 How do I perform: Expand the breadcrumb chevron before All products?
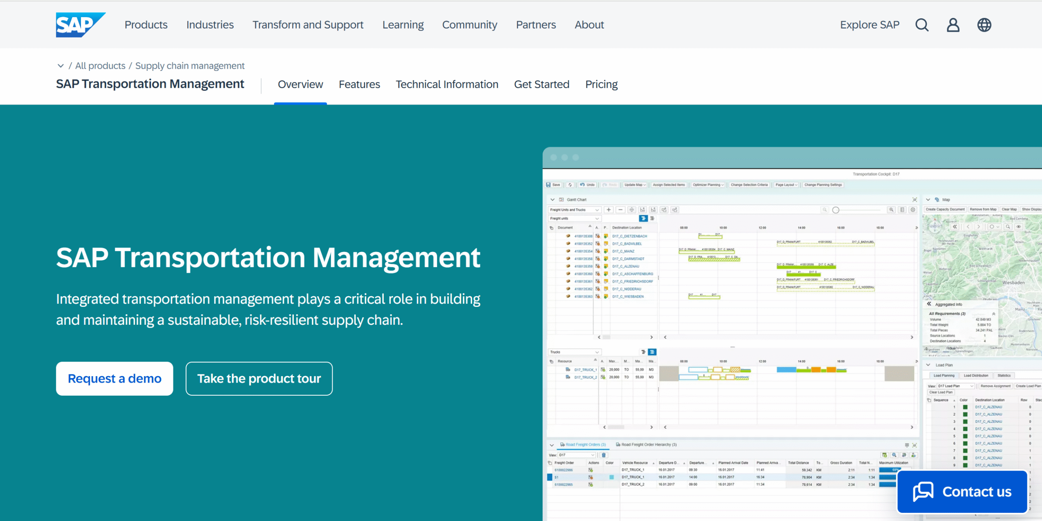tap(61, 66)
